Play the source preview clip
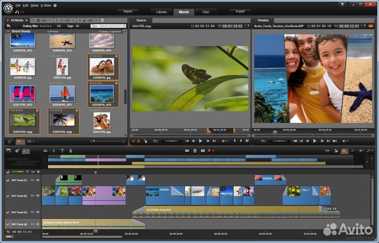This screenshot has width=379, height=243. pyautogui.click(x=201, y=141)
